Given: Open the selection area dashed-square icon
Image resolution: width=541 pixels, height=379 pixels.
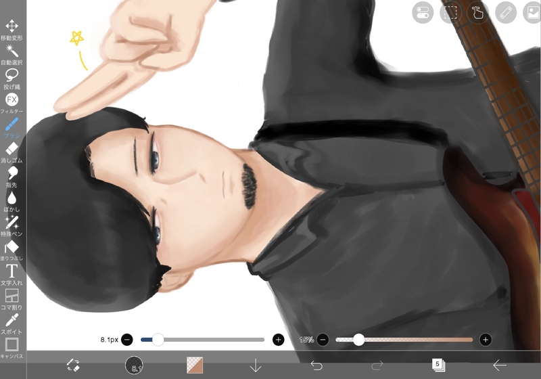Looking at the screenshot, I should [450, 13].
